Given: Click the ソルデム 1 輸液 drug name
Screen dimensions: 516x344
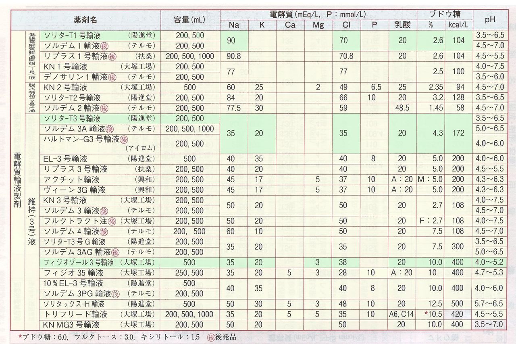Looking at the screenshot, I should point(71,46).
